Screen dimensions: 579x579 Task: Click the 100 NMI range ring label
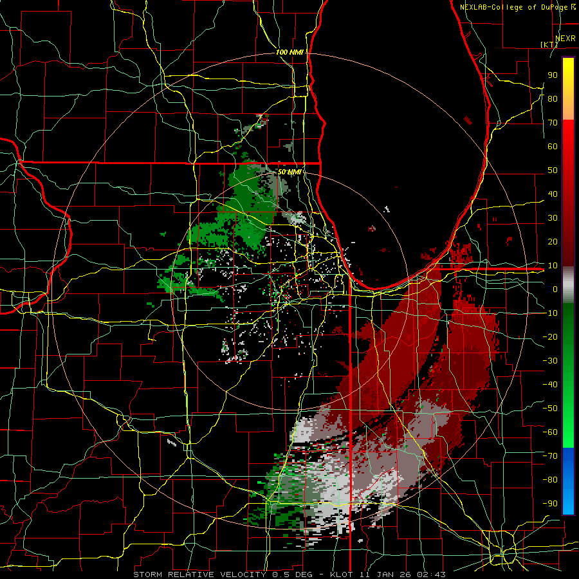pos(289,52)
